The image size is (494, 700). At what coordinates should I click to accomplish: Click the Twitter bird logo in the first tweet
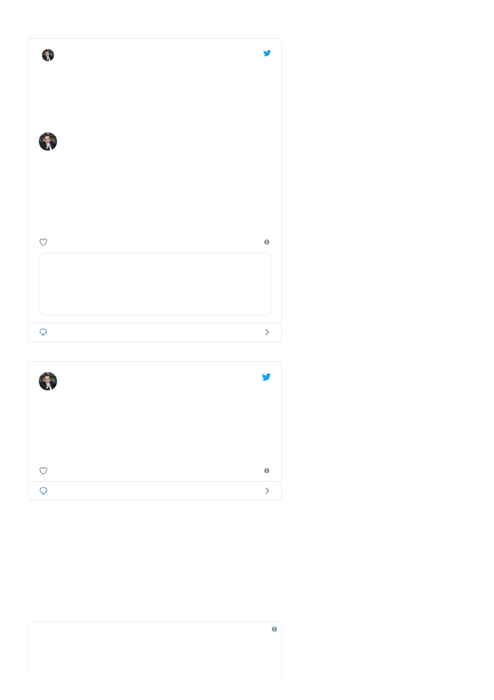[x=267, y=53]
